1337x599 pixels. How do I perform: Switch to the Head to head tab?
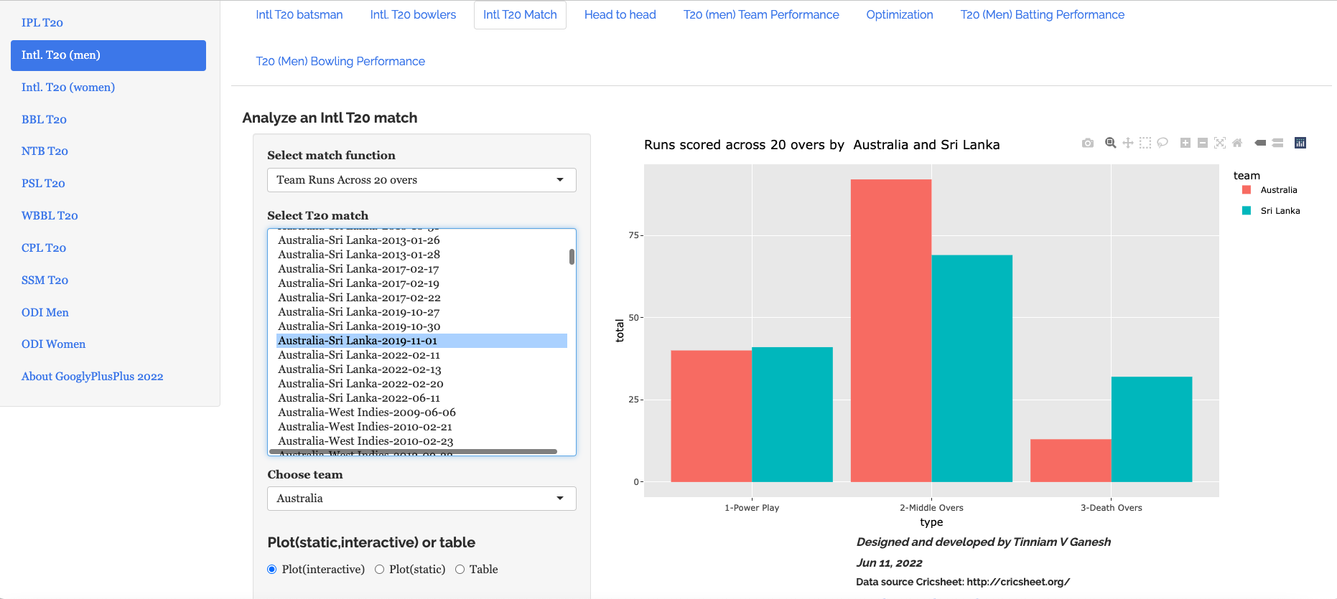620,15
